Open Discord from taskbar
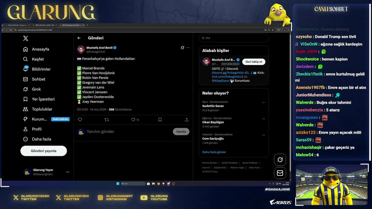 point(168,184)
